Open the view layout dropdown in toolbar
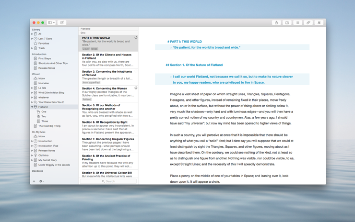Image resolution: width=355 pixels, height=222 pixels. [51, 22]
